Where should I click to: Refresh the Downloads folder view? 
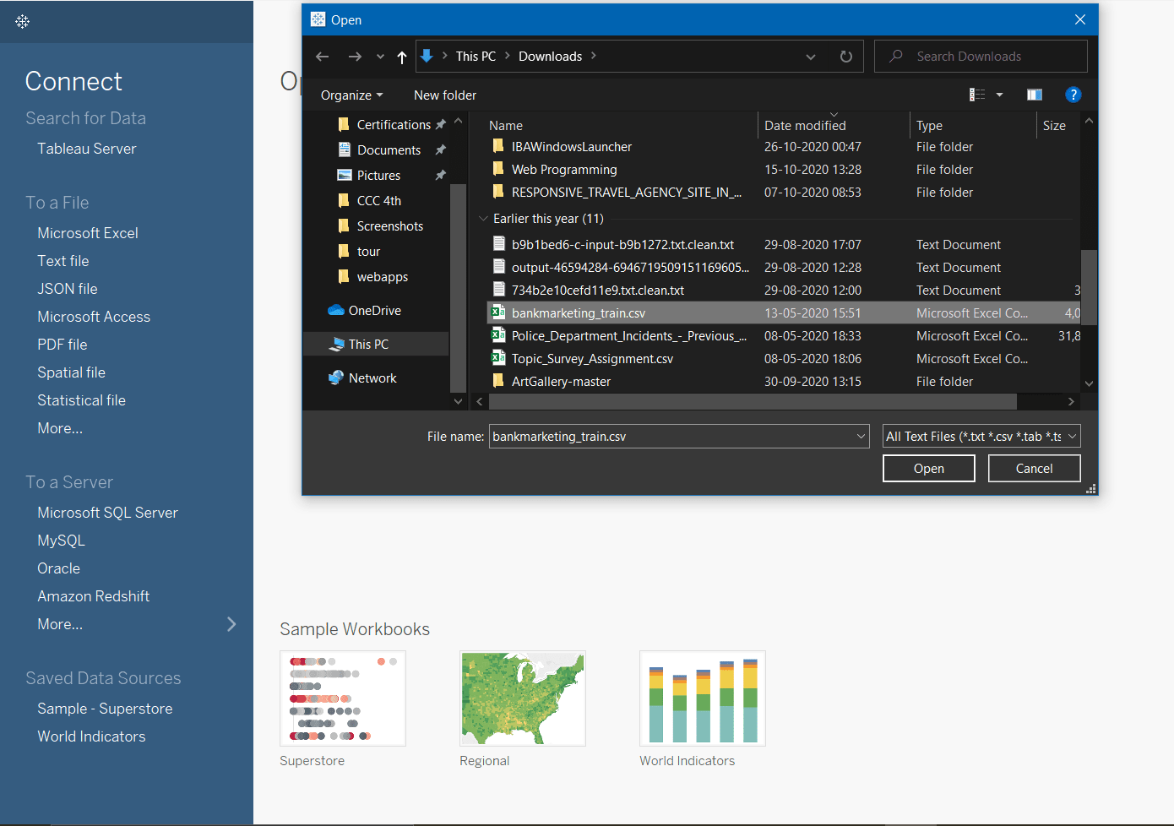(x=846, y=56)
